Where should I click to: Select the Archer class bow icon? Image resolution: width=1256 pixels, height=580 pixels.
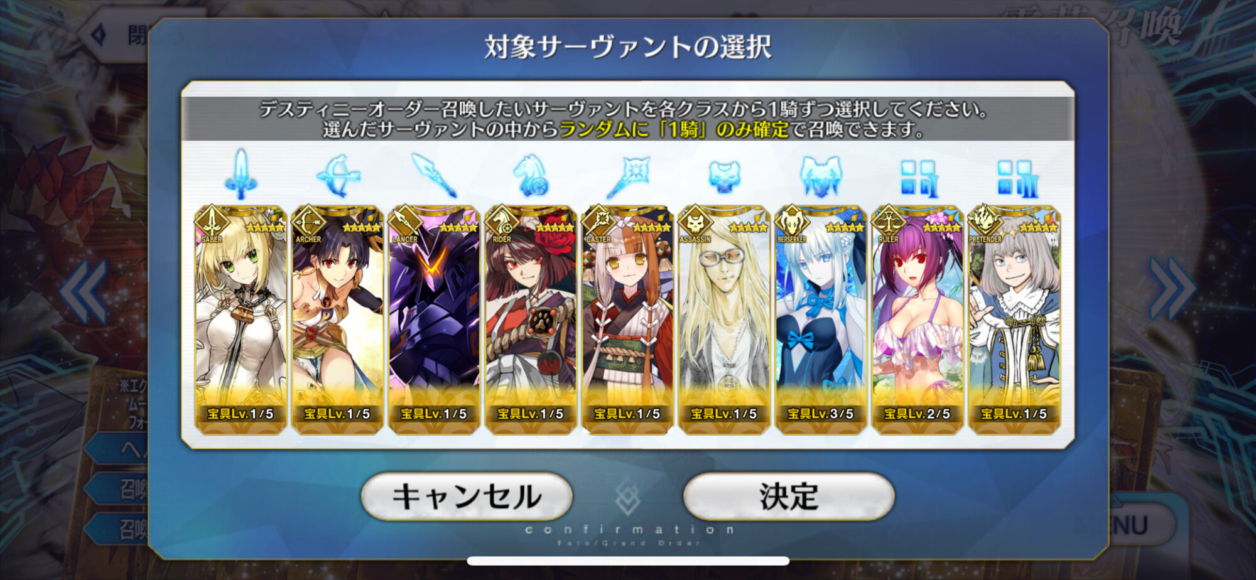tap(338, 176)
